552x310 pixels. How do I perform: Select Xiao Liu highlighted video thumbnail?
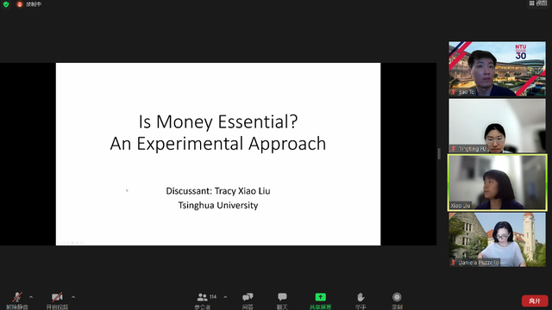tap(497, 183)
